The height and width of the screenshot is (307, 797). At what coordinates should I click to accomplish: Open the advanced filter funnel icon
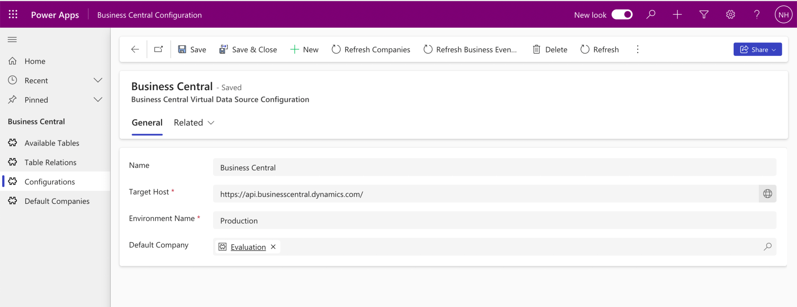pos(704,15)
